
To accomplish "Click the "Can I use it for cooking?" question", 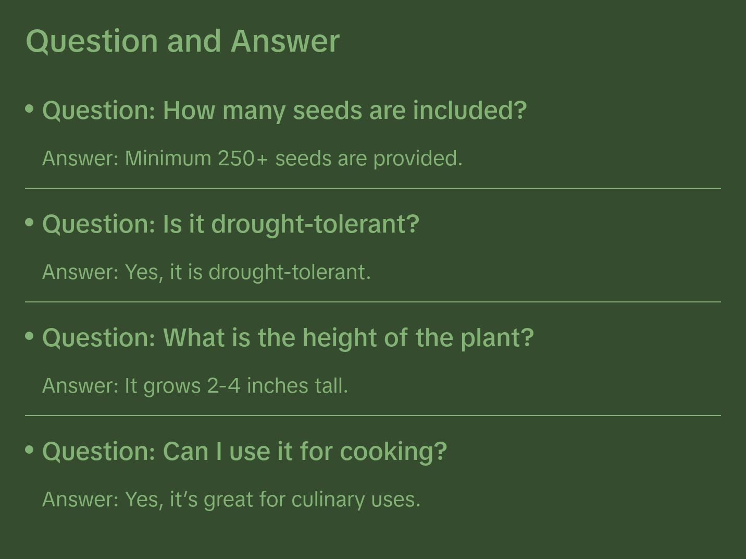I will tap(244, 451).
